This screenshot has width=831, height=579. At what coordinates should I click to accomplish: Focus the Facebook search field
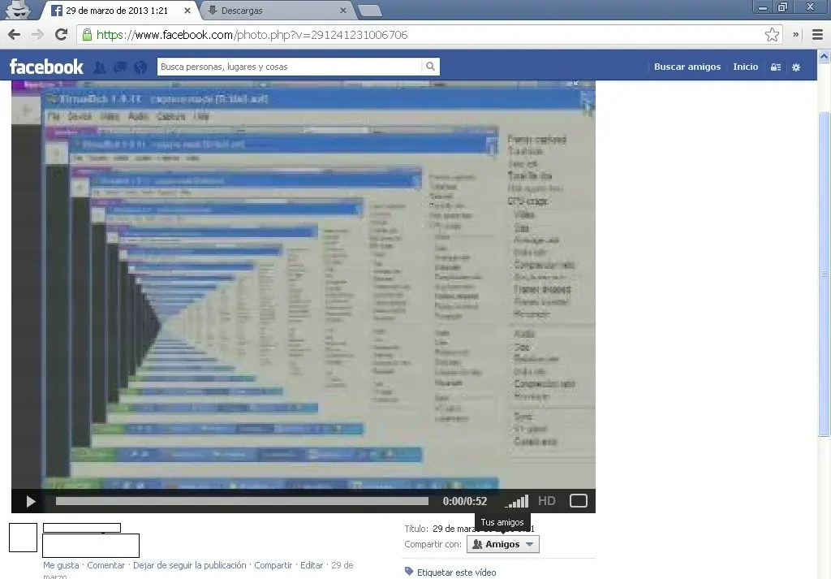pos(290,67)
